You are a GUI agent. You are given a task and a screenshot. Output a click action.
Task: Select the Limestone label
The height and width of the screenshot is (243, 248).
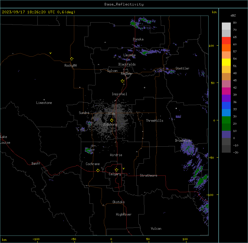pyautogui.click(x=44, y=103)
